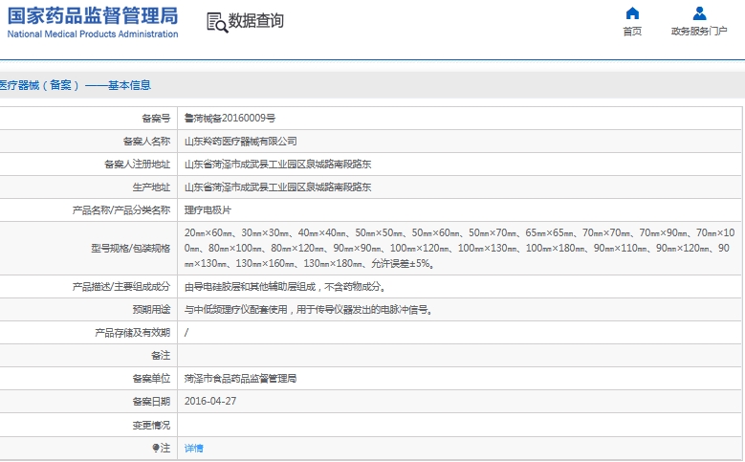Open the 详情 link in 注 row
This screenshot has height=462, width=745.
(x=194, y=449)
